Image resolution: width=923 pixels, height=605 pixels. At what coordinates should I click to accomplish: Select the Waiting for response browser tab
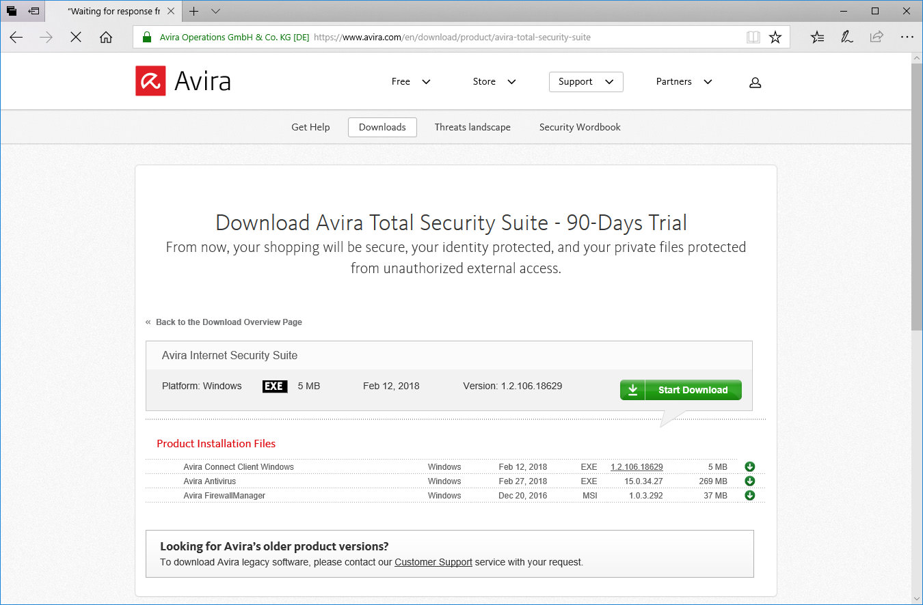[113, 11]
